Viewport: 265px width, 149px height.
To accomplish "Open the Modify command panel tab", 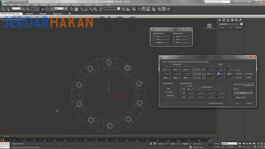I will pos(224,20).
